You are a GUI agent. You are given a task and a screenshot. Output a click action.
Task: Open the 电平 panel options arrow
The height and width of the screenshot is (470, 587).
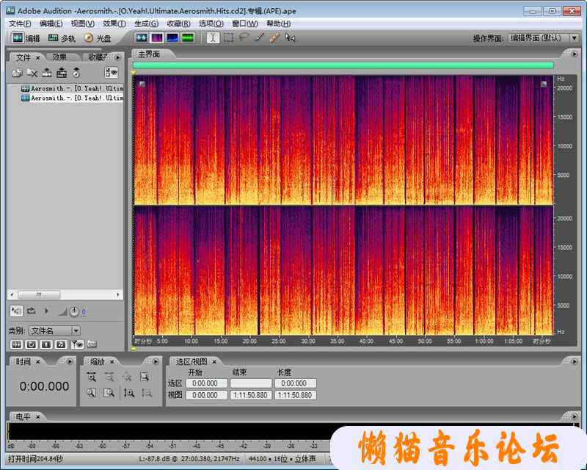coord(575,416)
